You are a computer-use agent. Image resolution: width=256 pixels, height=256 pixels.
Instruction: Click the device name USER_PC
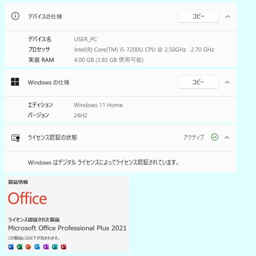(86, 39)
